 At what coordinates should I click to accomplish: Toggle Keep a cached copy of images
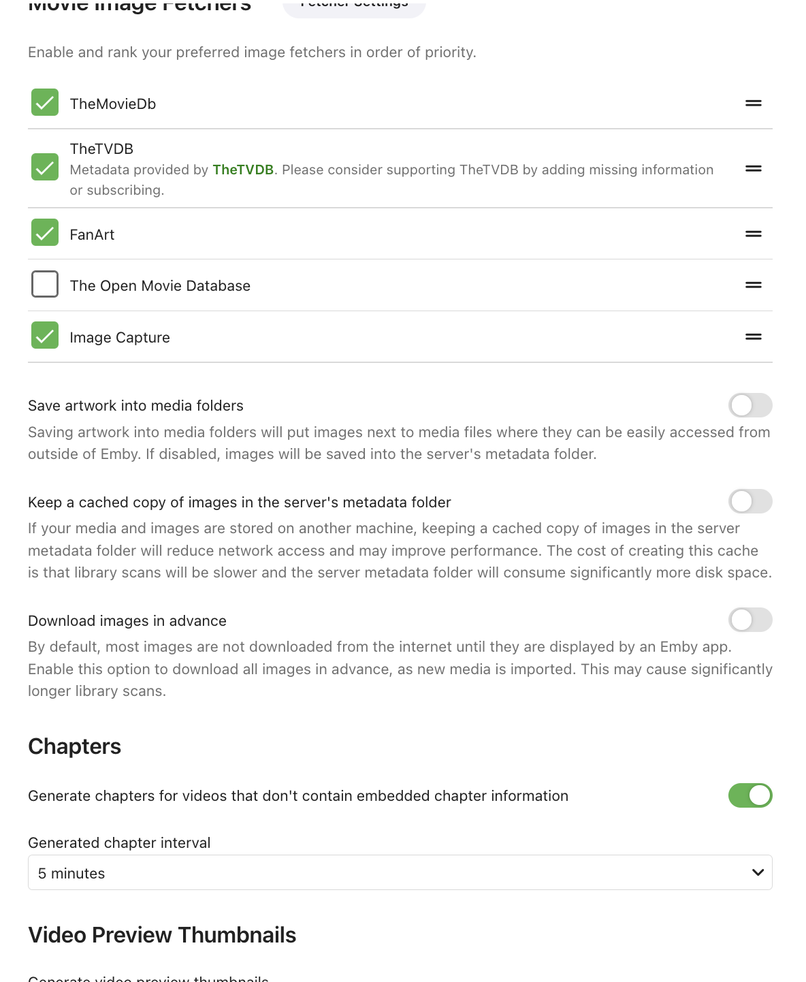pos(749,502)
